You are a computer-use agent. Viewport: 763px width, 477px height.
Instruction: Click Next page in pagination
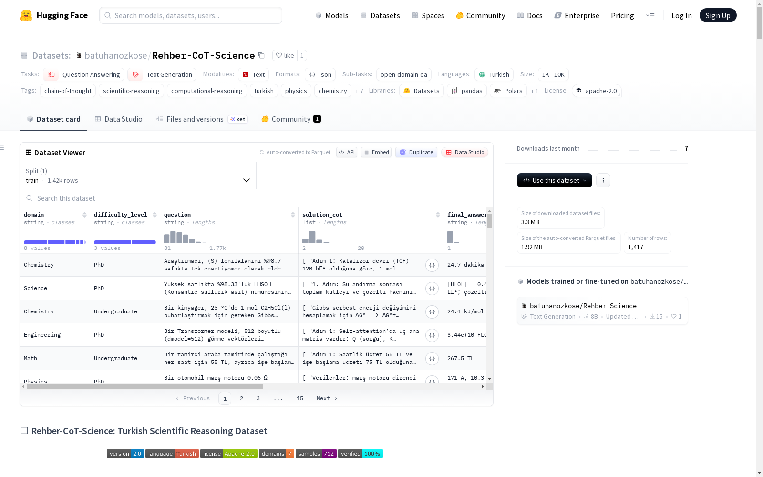pos(327,398)
